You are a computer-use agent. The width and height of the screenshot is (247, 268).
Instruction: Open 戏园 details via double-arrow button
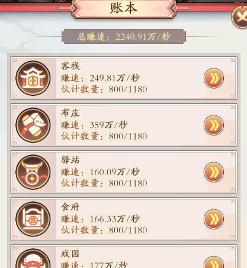pyautogui.click(x=214, y=263)
